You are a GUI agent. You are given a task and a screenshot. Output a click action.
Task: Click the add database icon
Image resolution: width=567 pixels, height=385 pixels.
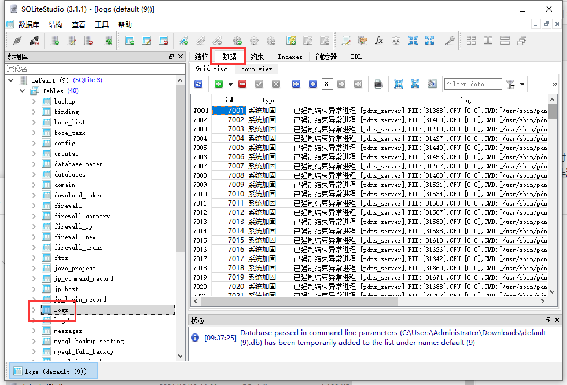pos(54,41)
